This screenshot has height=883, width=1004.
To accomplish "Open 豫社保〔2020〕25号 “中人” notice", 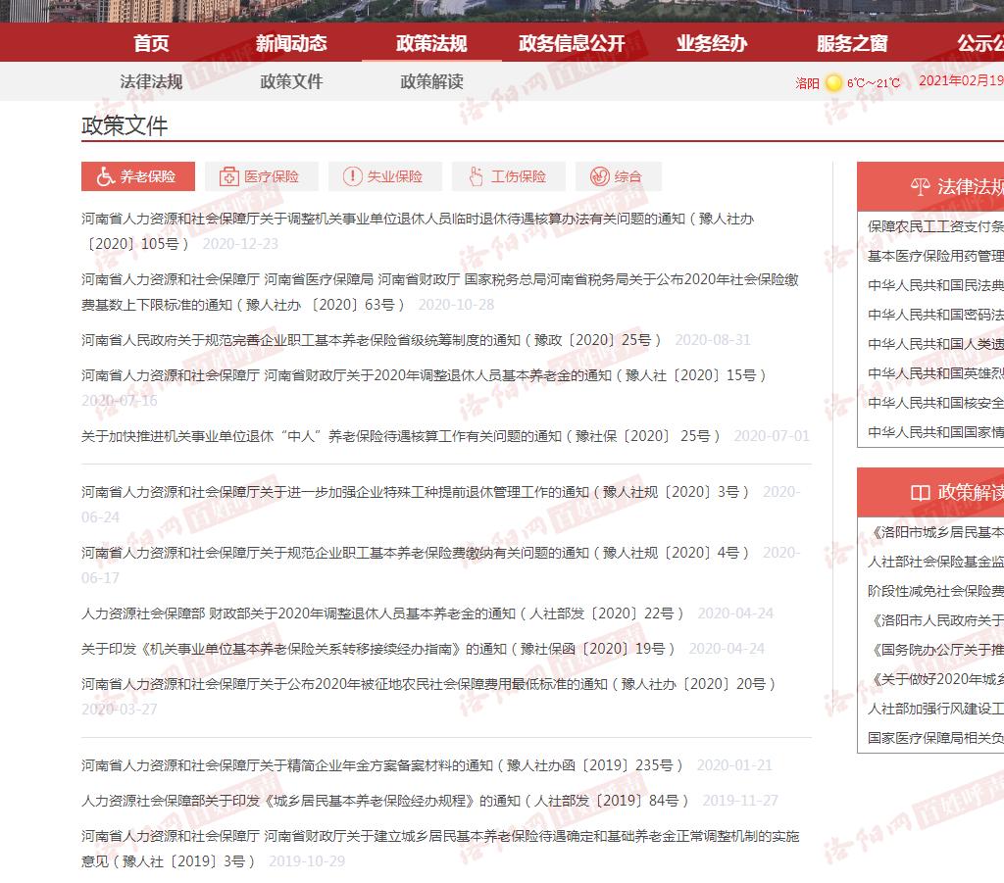I will click(x=401, y=436).
